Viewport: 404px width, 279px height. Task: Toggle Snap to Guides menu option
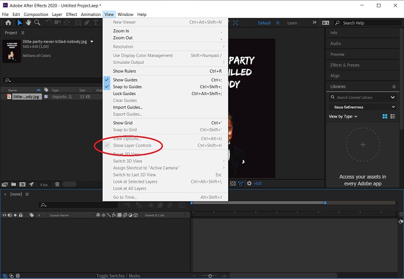[127, 87]
